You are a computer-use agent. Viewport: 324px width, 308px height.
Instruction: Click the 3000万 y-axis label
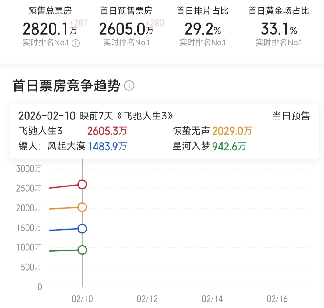[x=29, y=169]
